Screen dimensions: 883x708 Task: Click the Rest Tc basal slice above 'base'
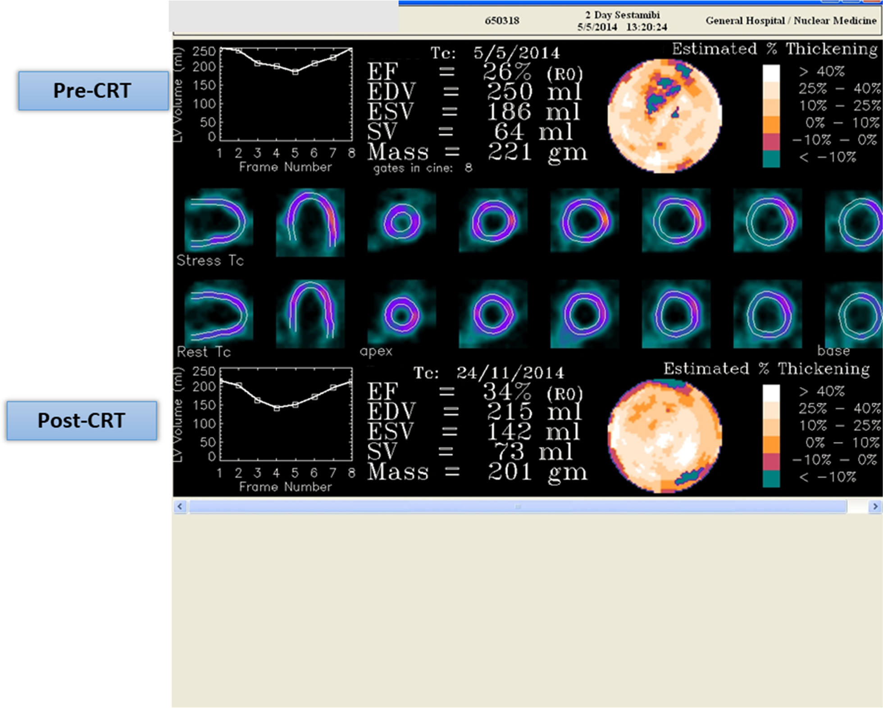pos(853,313)
